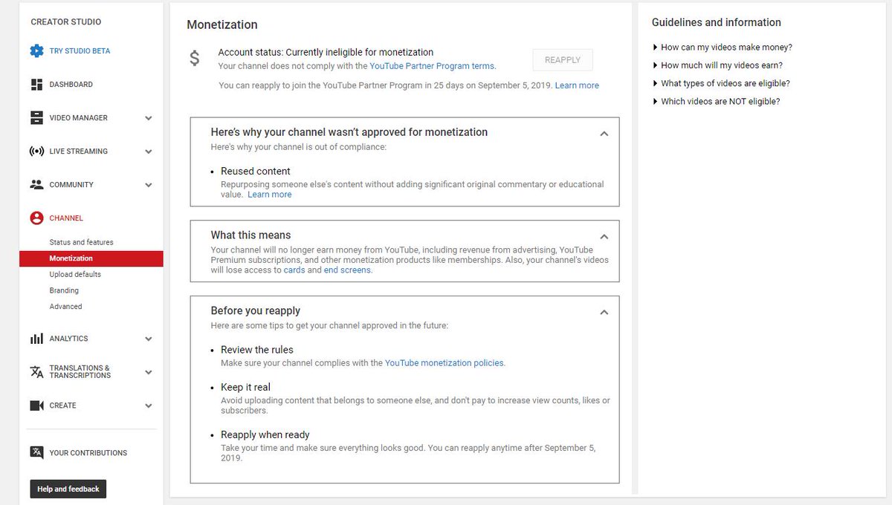This screenshot has height=505, width=892.
Task: Expand "How can my videos make money?"
Action: pyautogui.click(x=722, y=47)
